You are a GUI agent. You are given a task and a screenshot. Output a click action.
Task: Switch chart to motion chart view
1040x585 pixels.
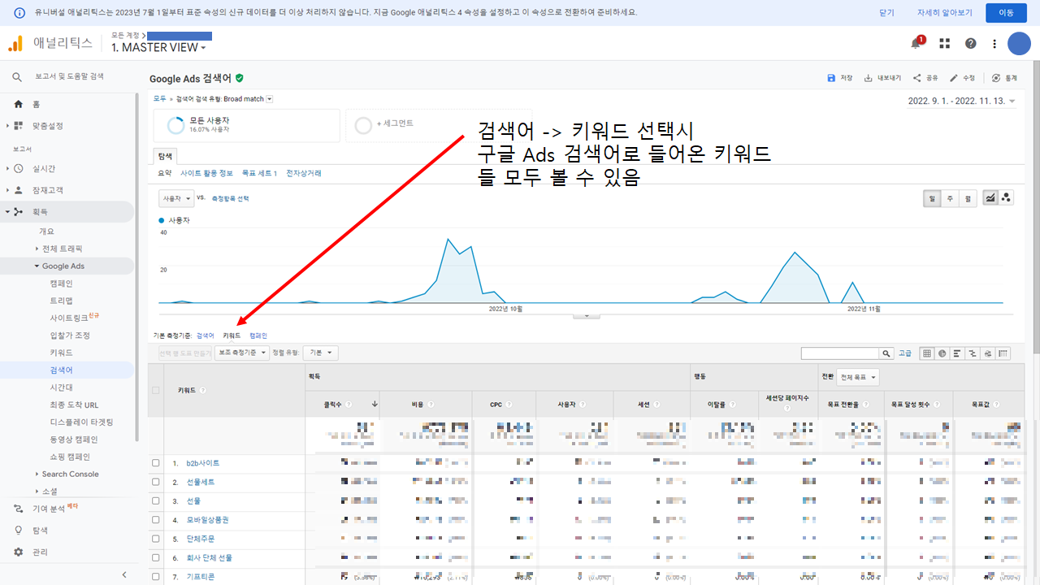[x=1007, y=197]
